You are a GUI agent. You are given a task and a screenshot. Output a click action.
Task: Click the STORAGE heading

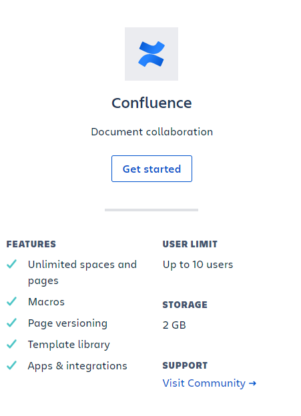185,305
